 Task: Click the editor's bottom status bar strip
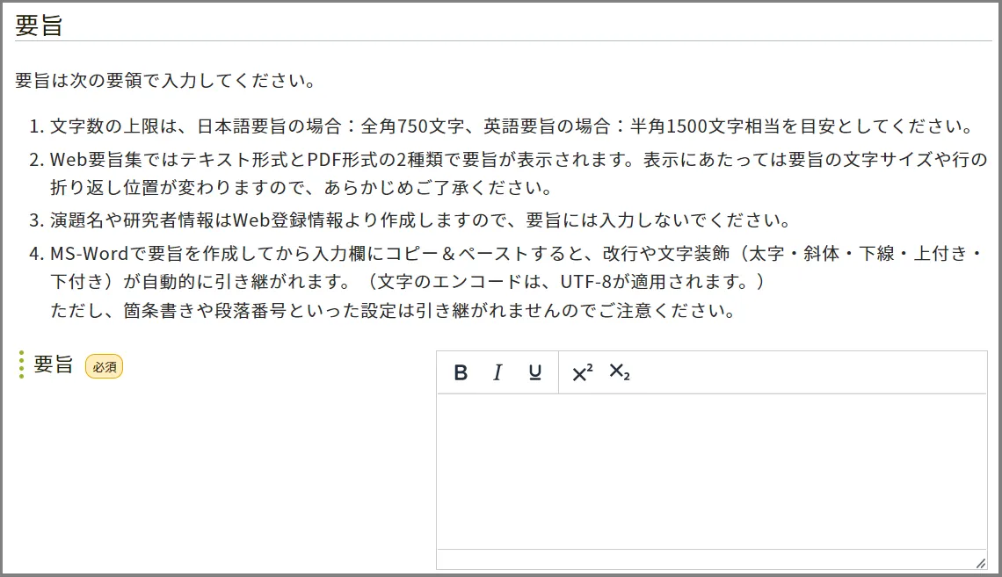[703, 559]
